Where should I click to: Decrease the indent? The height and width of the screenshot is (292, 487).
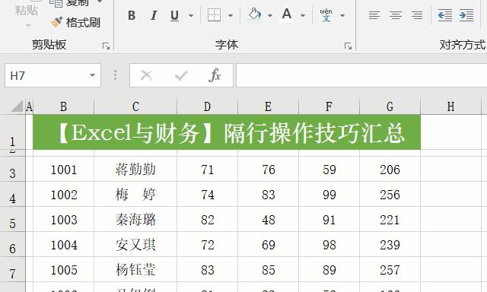(444, 15)
